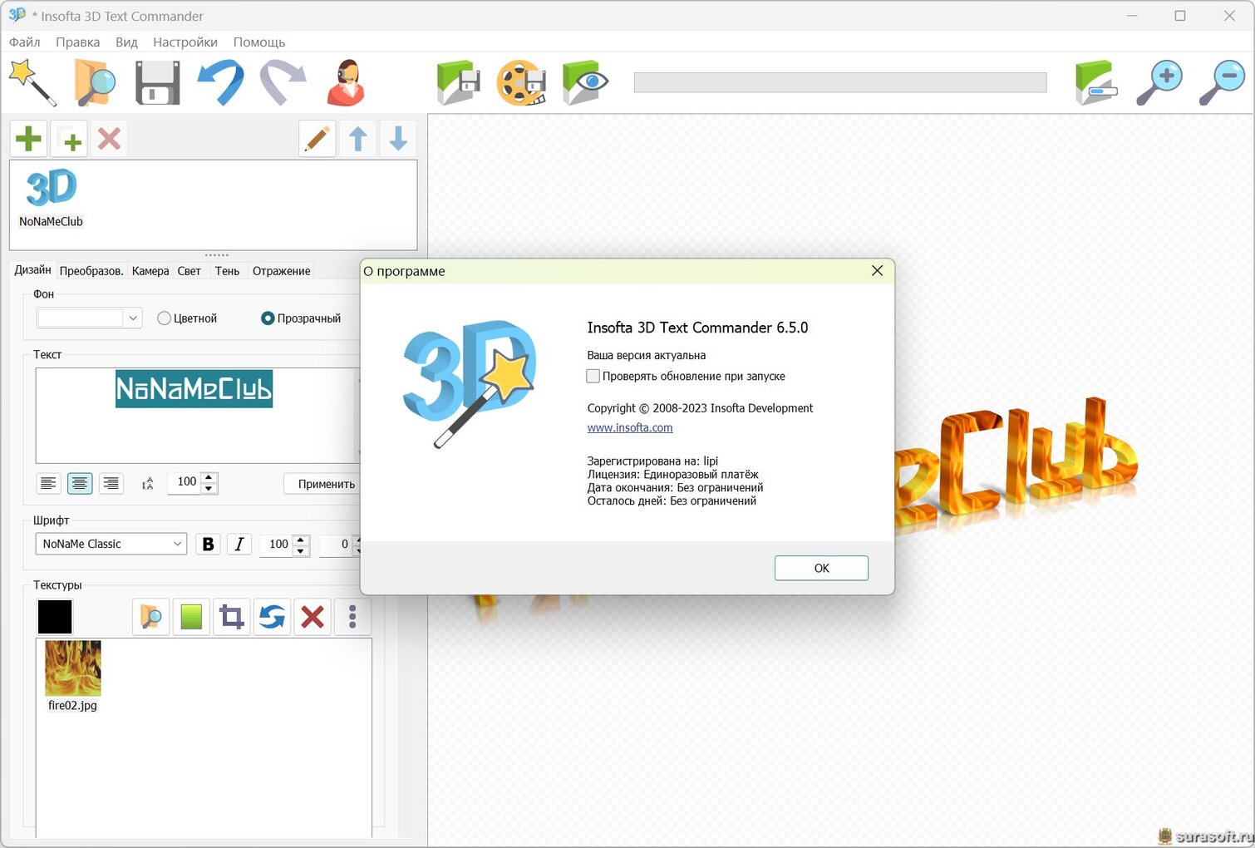Click the green color fill texture icon
The height and width of the screenshot is (848, 1255).
pyautogui.click(x=191, y=617)
